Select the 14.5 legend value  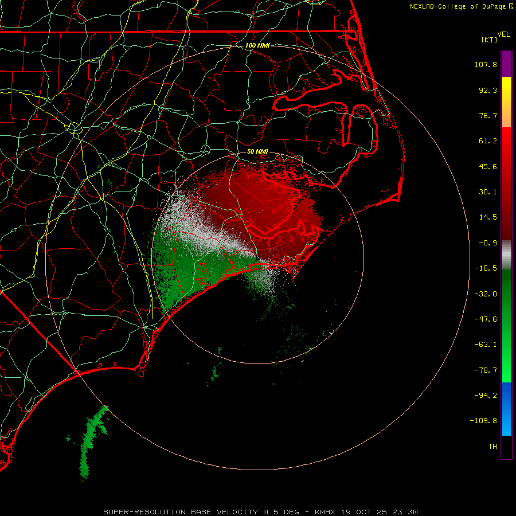pyautogui.click(x=488, y=217)
